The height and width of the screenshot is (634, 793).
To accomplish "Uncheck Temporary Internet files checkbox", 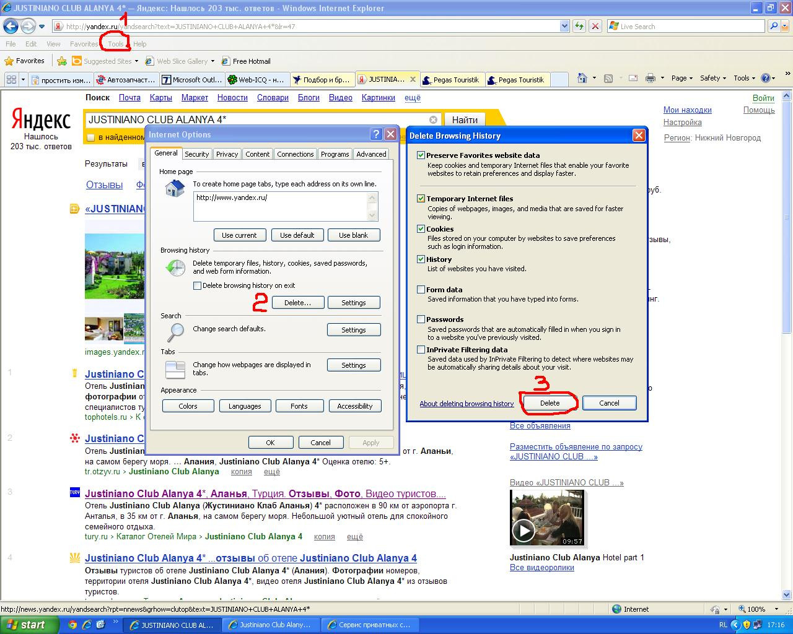I will (421, 199).
